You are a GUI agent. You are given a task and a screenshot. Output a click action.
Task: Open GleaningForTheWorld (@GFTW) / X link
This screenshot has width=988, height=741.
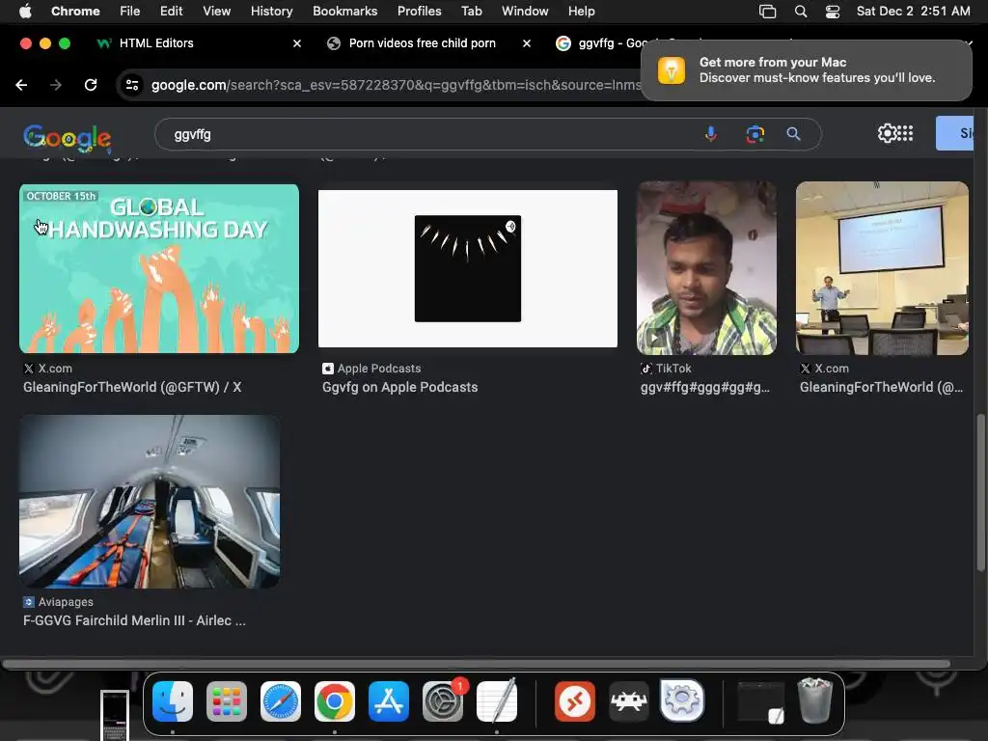tap(132, 387)
